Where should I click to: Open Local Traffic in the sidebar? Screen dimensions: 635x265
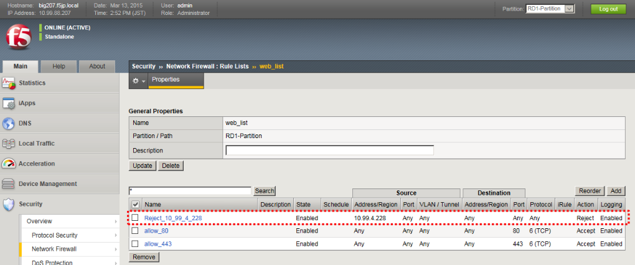point(37,144)
